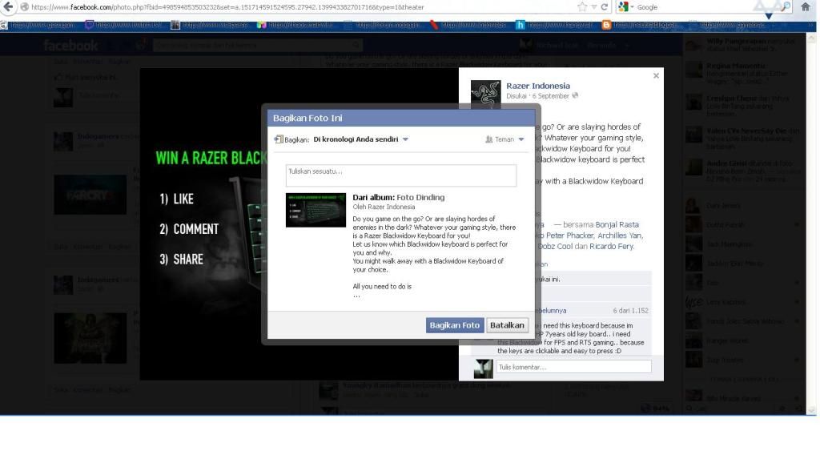This screenshot has height=463, width=820.
Task: Click the Facebook URL in the address bar
Action: [x=227, y=7]
